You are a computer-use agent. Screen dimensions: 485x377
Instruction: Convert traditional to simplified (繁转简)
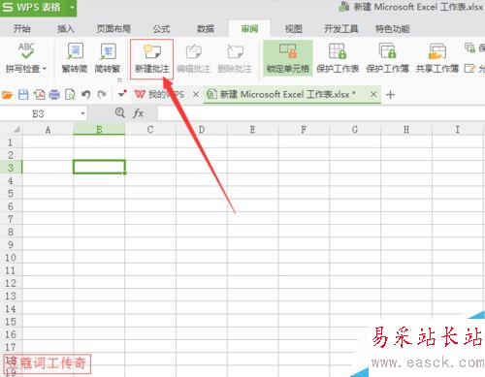coord(75,58)
